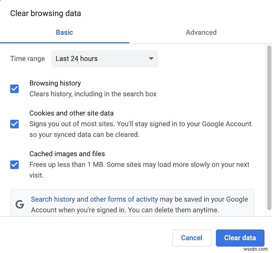
Task: Click the Browsing history label text
Action: click(55, 83)
